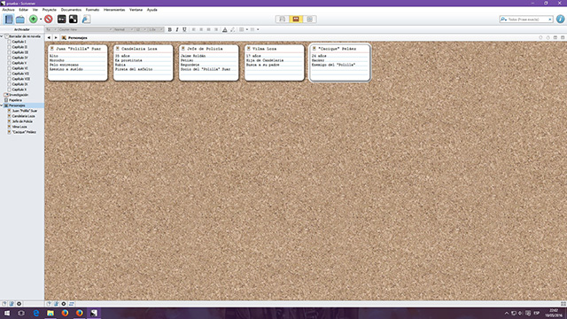Switch to document/scrivenings view mode
This screenshot has height=319, width=567.
[x=283, y=19]
